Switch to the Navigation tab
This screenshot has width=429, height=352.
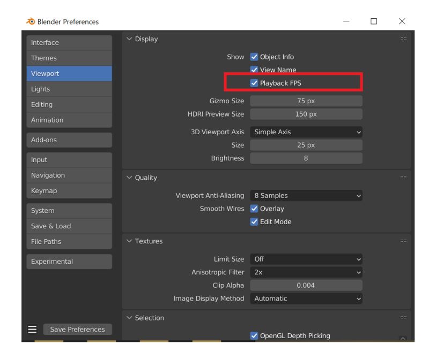pos(69,175)
